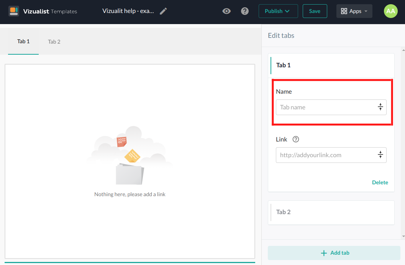
Task: Collapse the Tab 1 panel header
Action: point(331,65)
